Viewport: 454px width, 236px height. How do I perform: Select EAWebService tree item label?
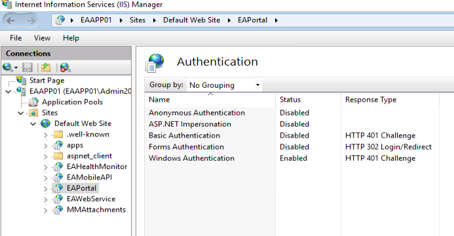[x=91, y=199]
